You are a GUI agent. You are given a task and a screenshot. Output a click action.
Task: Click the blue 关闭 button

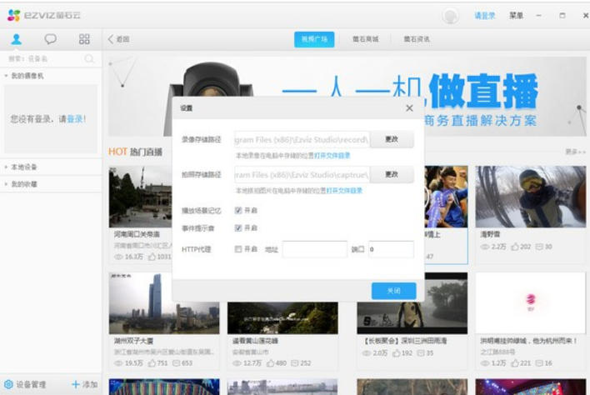pos(393,291)
